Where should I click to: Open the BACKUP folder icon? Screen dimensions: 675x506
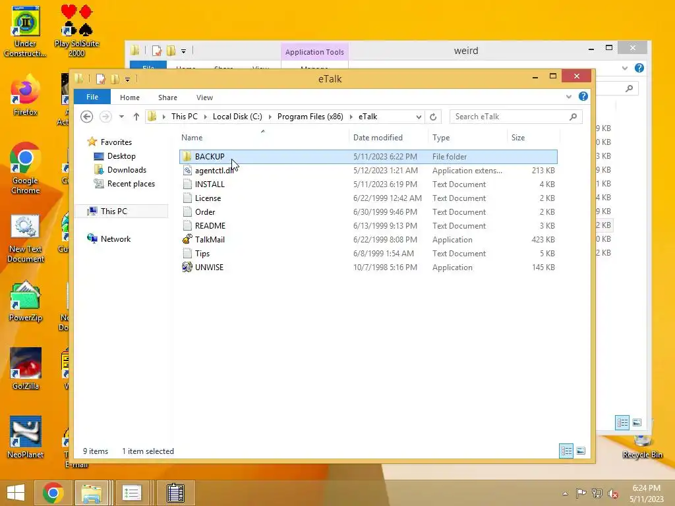coord(187,157)
